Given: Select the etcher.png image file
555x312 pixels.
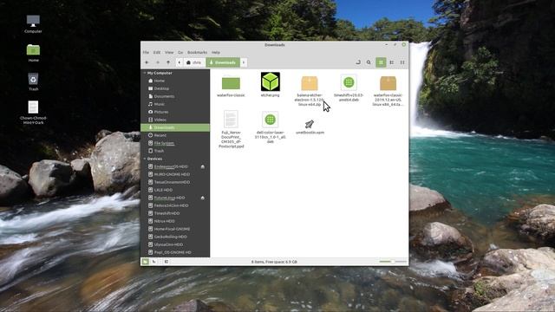Looking at the screenshot, I should click(270, 85).
